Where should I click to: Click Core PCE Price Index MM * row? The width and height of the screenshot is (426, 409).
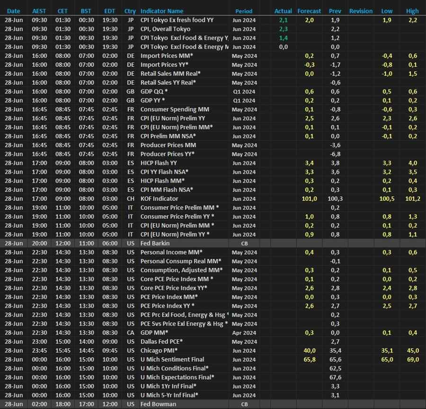click(213, 279)
